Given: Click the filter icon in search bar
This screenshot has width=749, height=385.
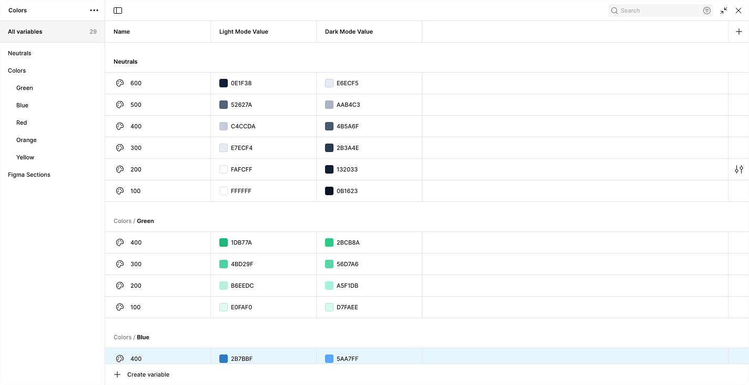Looking at the screenshot, I should click(707, 11).
